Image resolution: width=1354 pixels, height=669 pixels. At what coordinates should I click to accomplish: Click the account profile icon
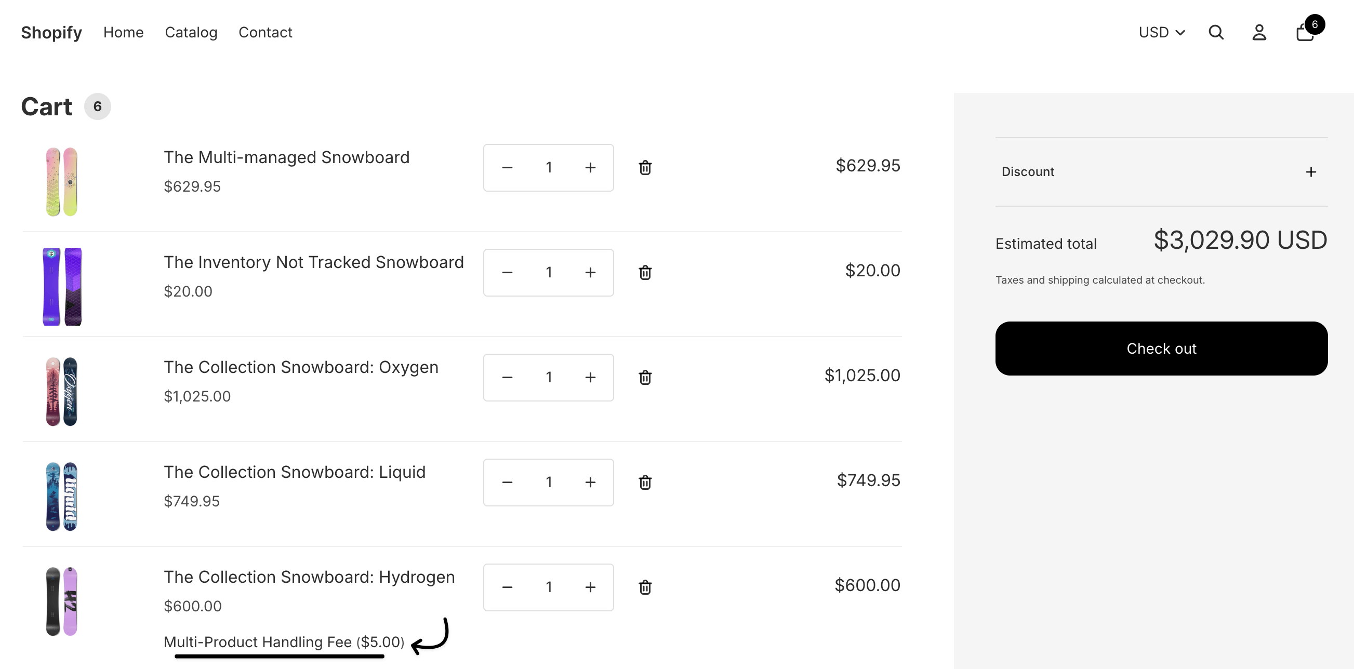pos(1259,33)
